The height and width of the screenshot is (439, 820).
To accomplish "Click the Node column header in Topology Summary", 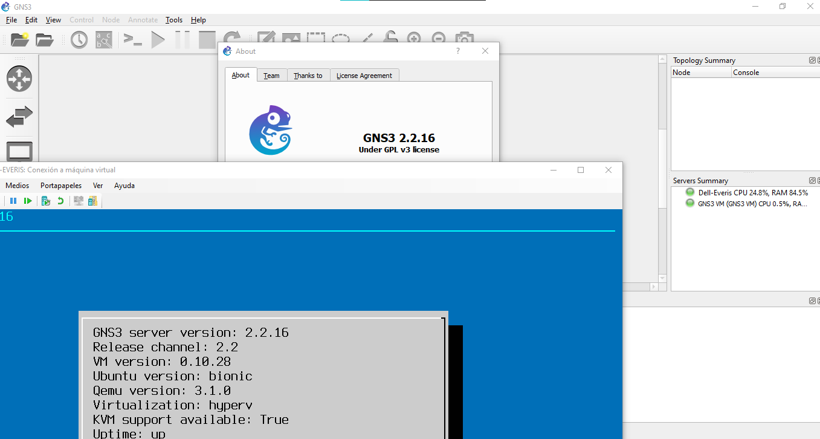I will tap(701, 73).
